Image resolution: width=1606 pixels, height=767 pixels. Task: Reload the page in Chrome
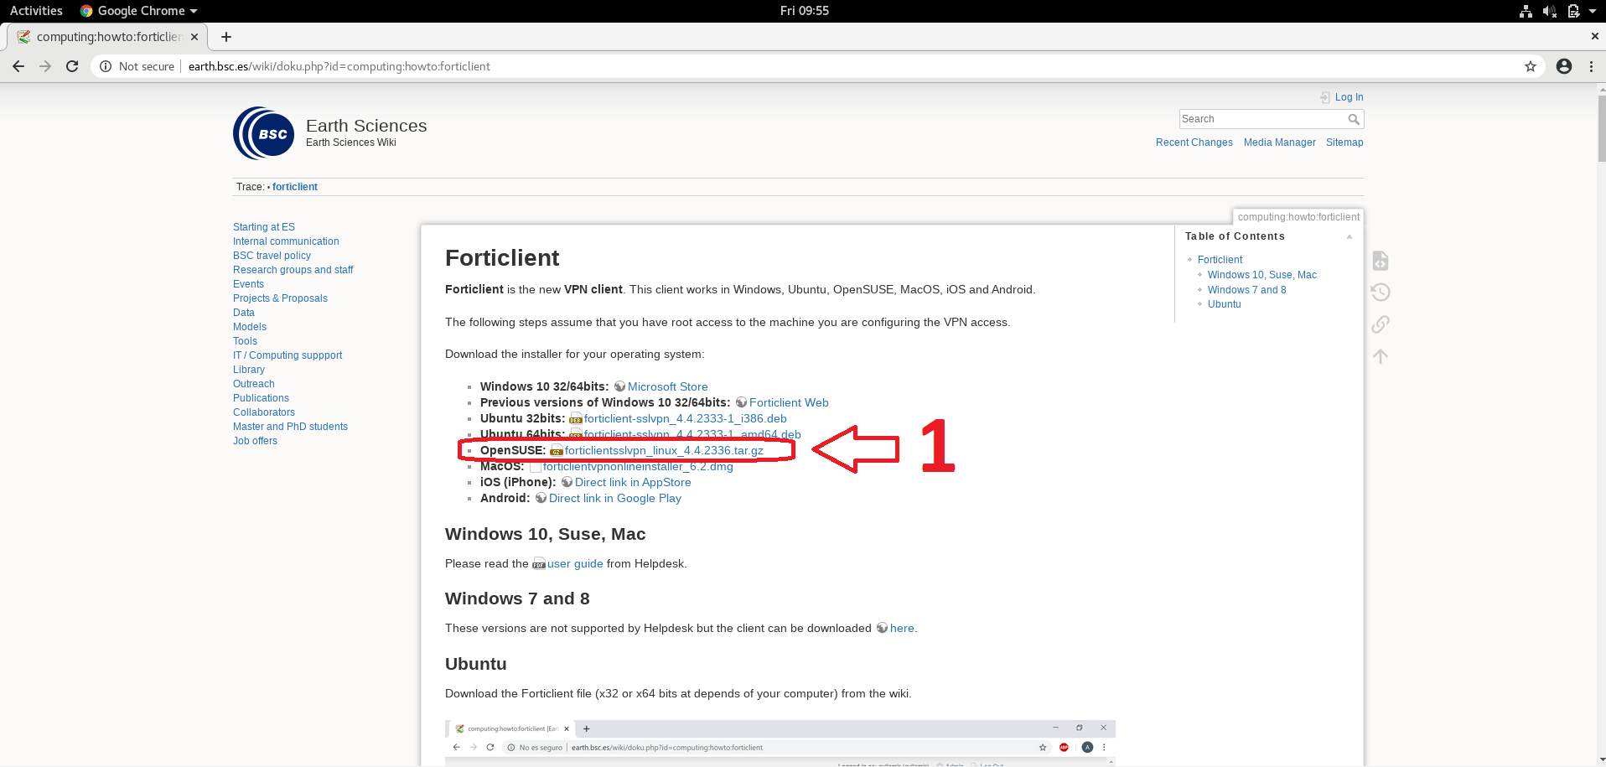[x=72, y=66]
